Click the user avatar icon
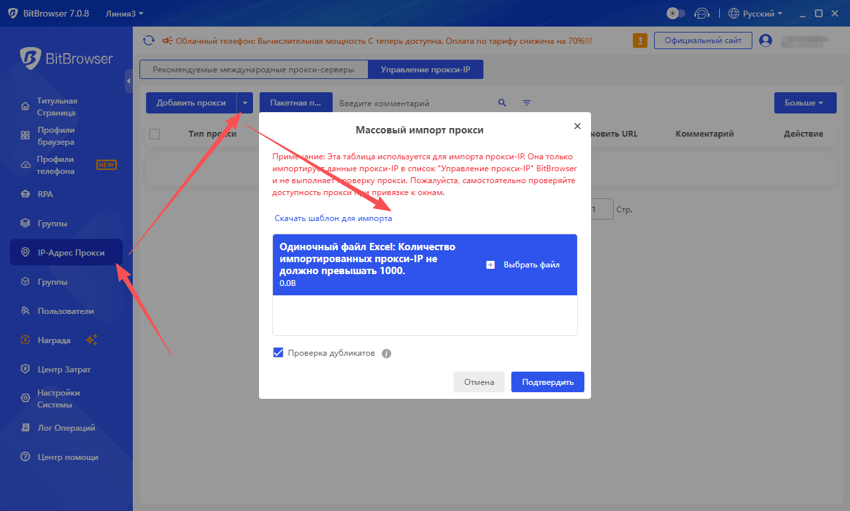Viewport: 850px width, 511px height. pos(766,40)
